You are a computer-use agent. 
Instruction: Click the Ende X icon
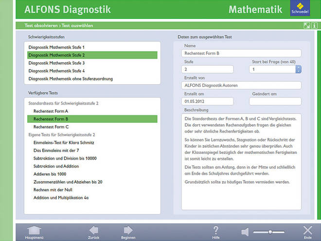point(308,231)
